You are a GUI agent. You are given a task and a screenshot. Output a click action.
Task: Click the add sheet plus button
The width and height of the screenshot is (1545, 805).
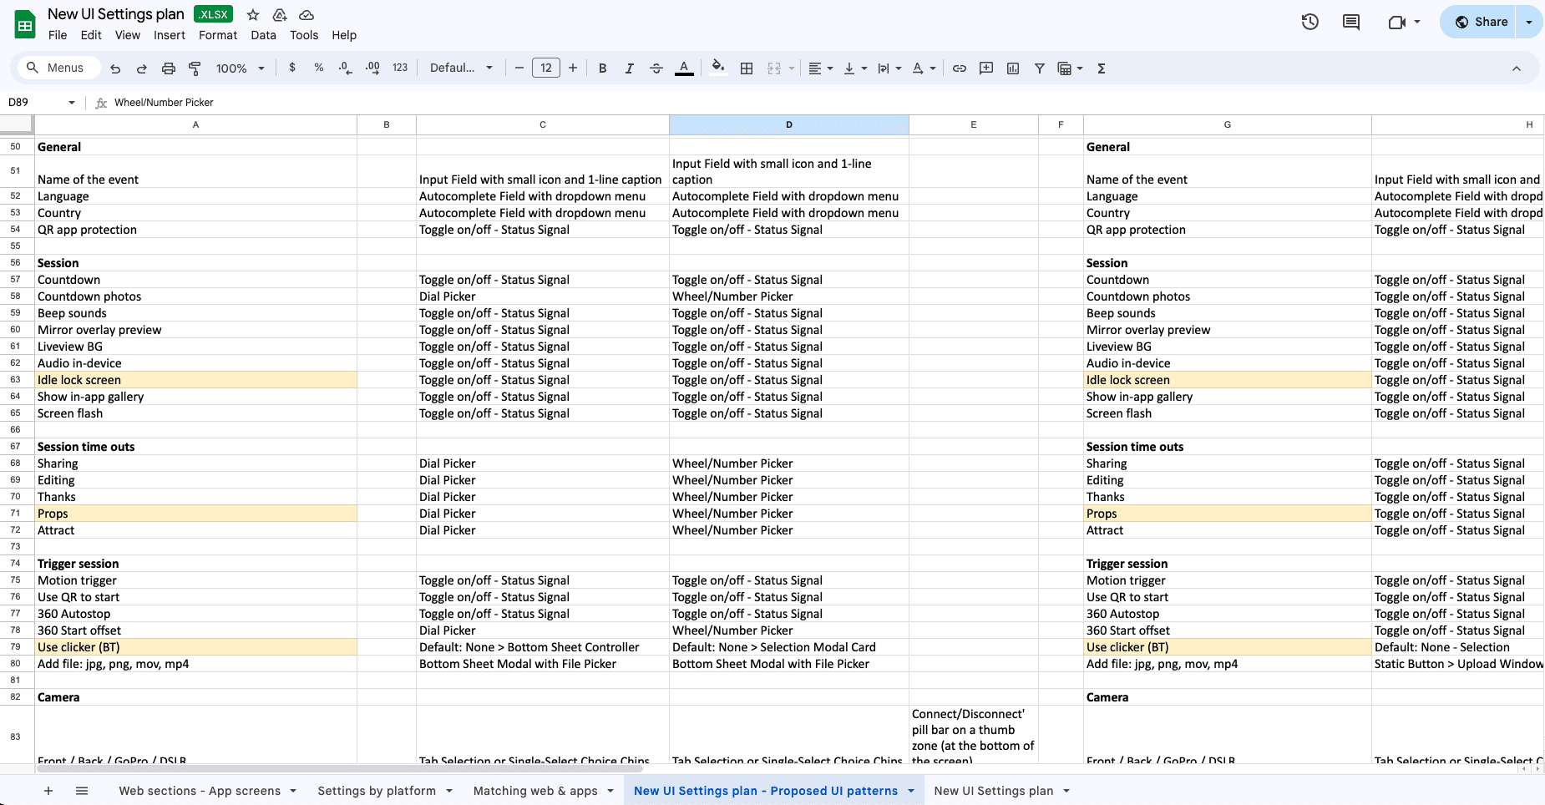pos(48,791)
